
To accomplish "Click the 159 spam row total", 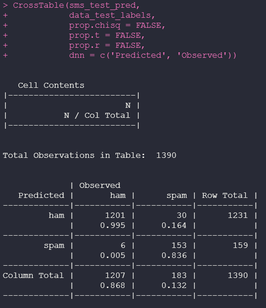I will [x=240, y=245].
